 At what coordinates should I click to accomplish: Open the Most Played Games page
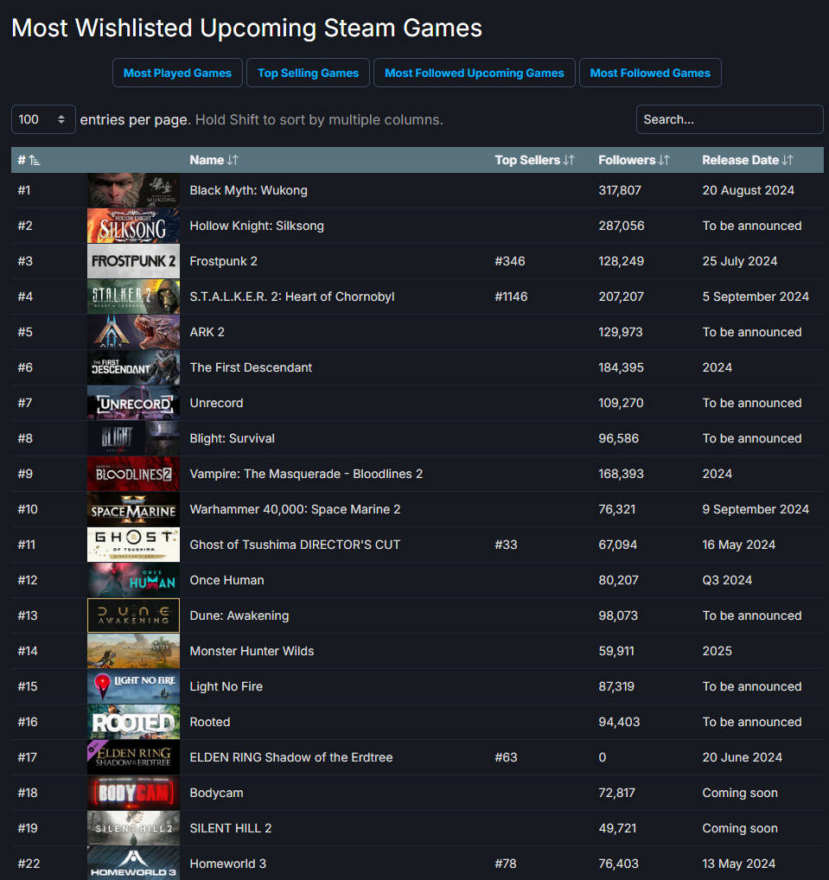click(177, 73)
